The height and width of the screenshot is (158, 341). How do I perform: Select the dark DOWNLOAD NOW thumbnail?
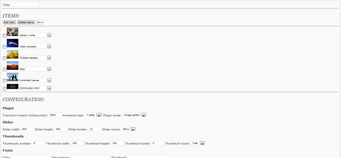click(13, 86)
